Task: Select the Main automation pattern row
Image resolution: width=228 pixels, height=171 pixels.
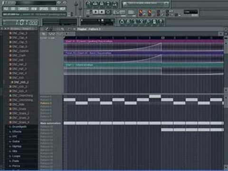Action: (x=50, y=123)
